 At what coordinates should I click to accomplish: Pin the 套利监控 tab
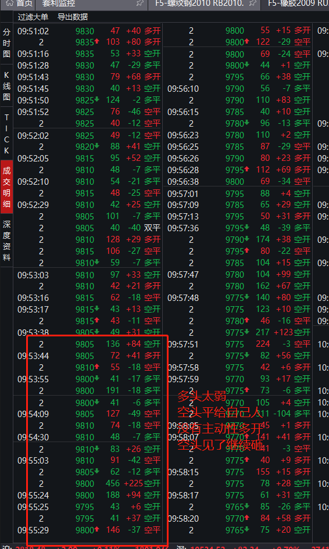[x=140, y=3]
